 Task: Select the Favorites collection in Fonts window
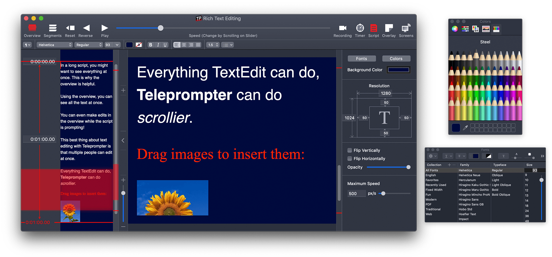(432, 180)
